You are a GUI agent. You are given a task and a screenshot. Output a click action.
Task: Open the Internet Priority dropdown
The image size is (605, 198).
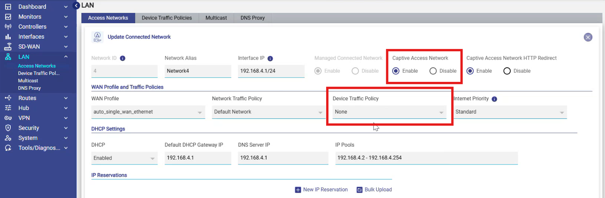point(510,112)
